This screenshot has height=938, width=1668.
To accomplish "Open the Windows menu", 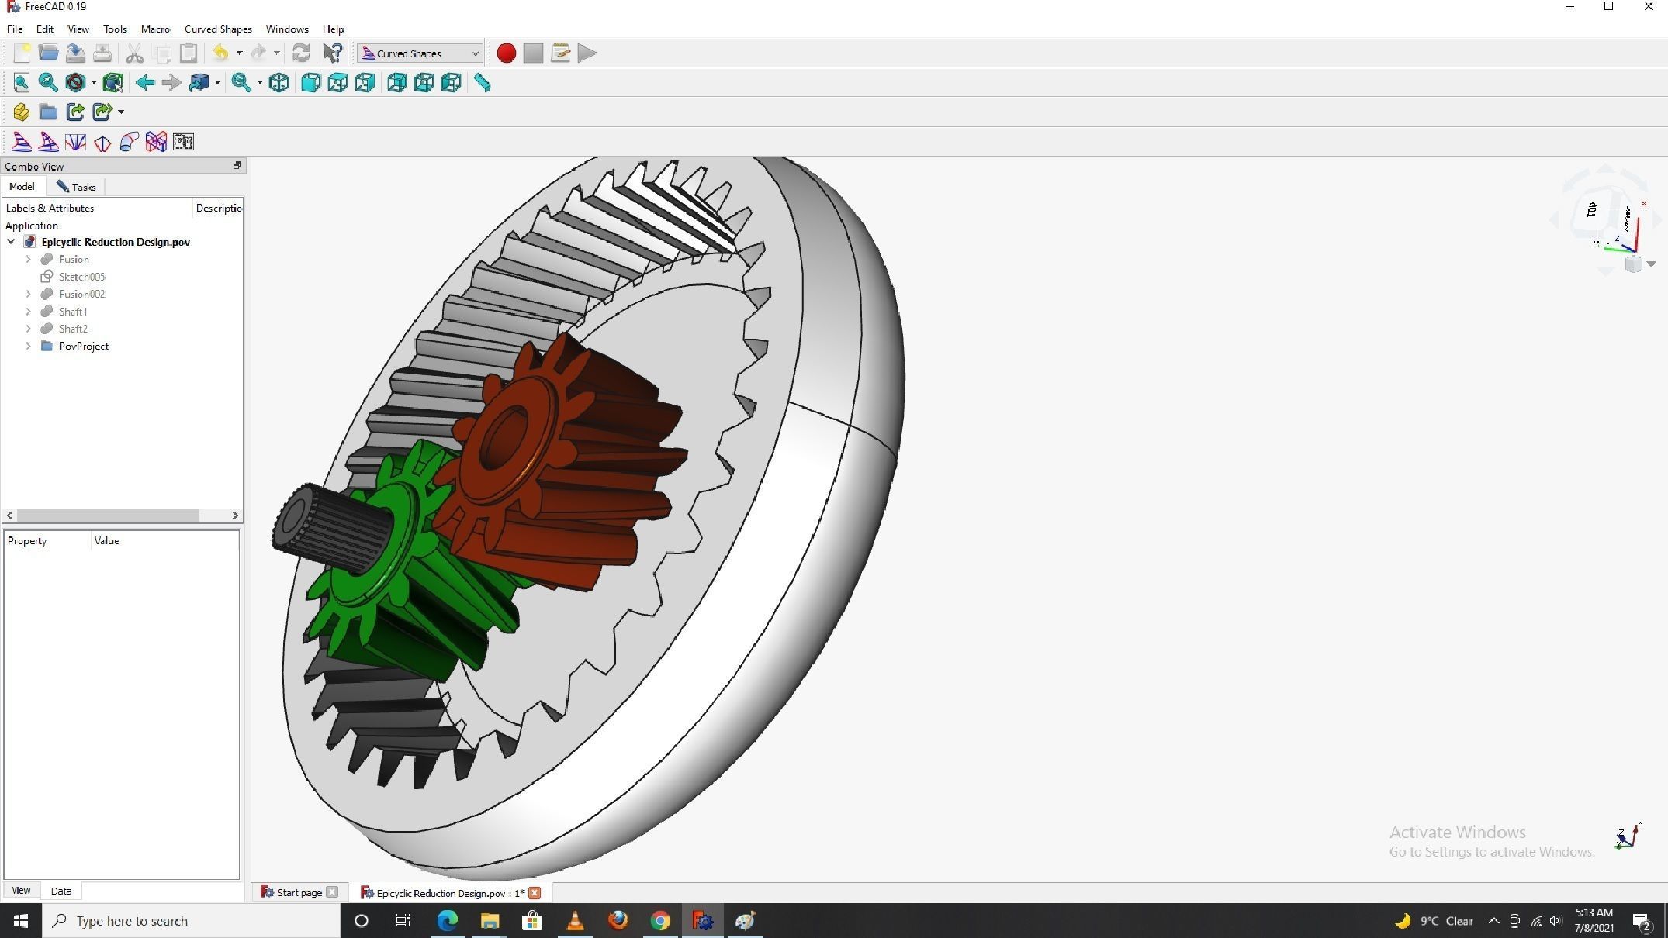I will [x=287, y=29].
